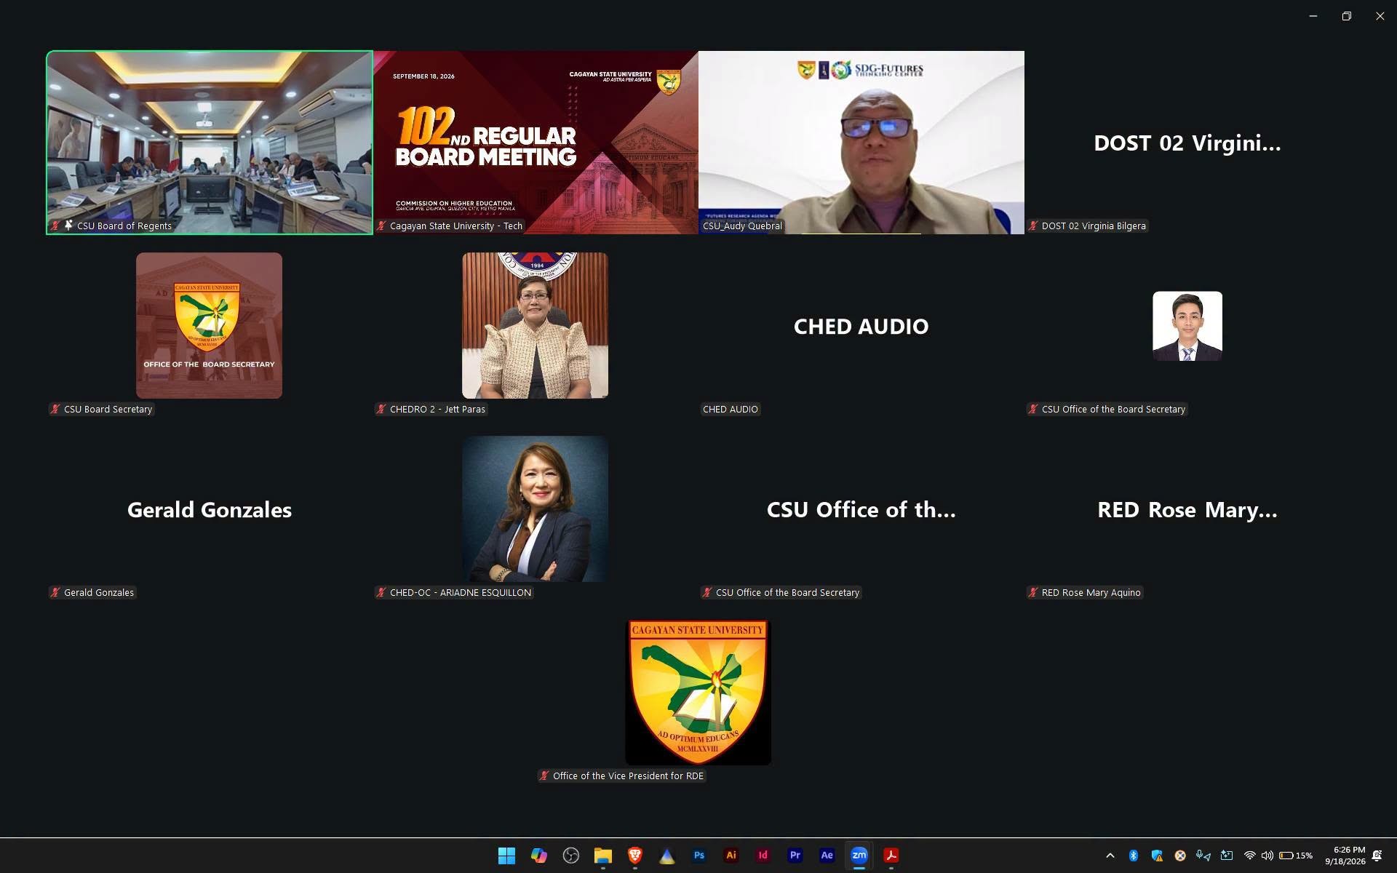This screenshot has height=873, width=1397.
Task: Select the 102nd Regular Board Meeting shared tile
Action: coord(536,143)
